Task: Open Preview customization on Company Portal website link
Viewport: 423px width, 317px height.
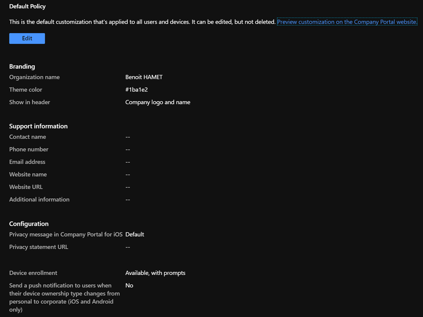Action: click(347, 22)
